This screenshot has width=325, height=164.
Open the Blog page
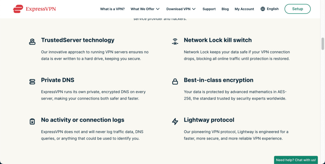(x=225, y=9)
